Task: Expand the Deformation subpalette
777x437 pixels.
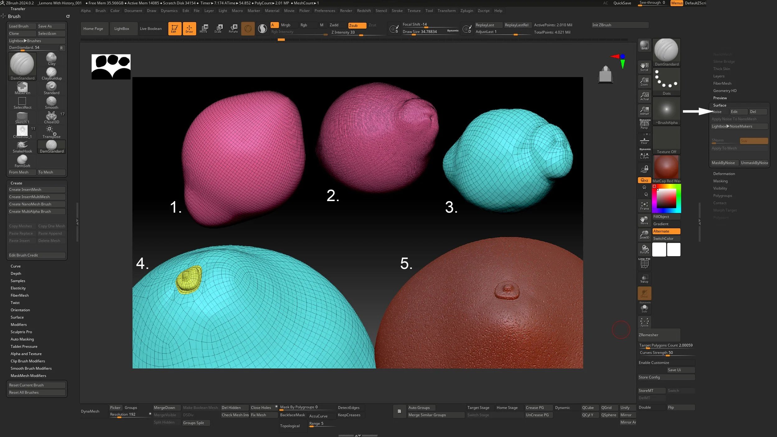Action: (x=724, y=174)
